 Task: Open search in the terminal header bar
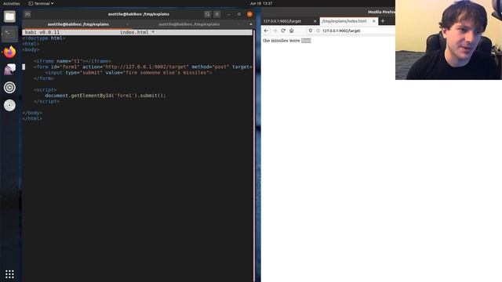coord(207,14)
